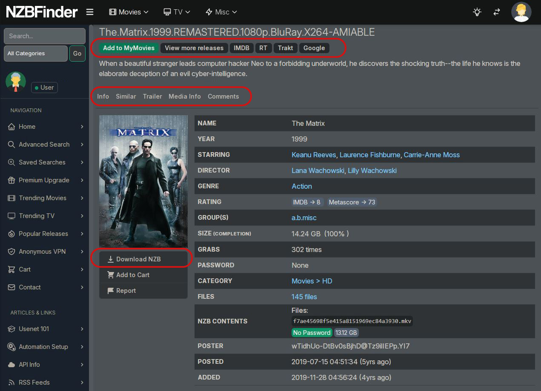
Task: Open the All Categories selector
Action: pyautogui.click(x=36, y=54)
